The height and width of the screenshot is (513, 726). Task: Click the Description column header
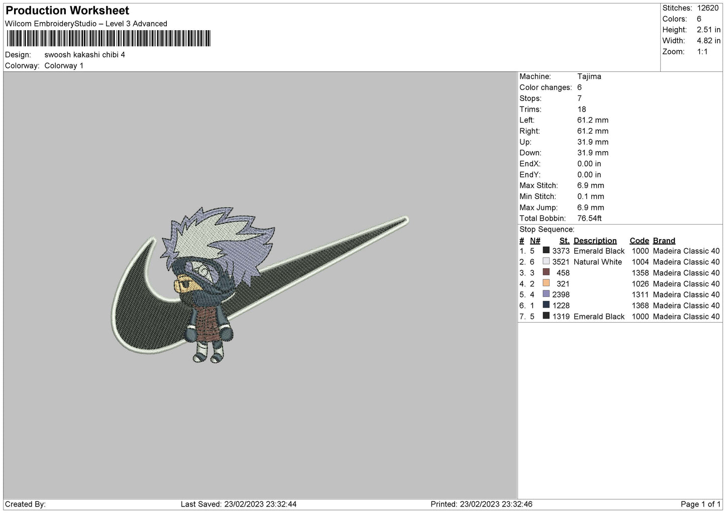coord(595,241)
